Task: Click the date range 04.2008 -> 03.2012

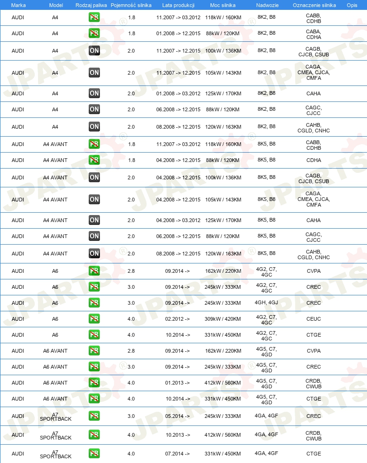Action: 178,220
